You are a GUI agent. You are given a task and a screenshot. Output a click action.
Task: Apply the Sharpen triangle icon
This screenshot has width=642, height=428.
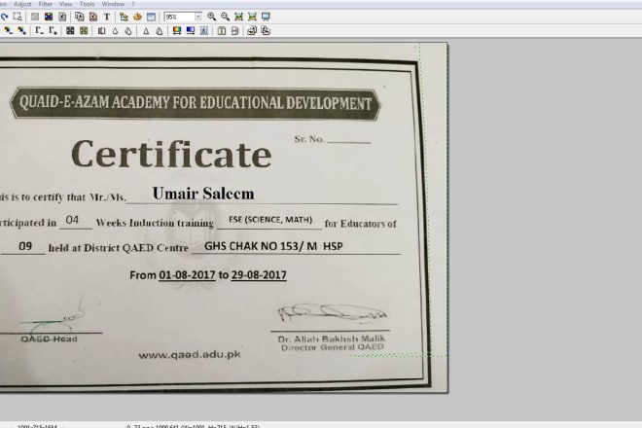tap(146, 31)
